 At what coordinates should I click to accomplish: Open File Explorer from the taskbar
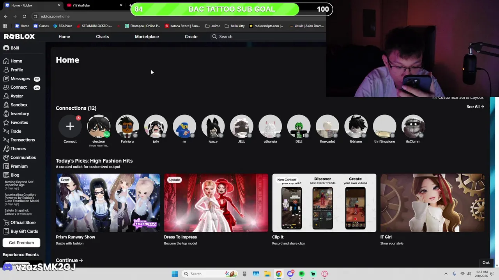point(267,274)
